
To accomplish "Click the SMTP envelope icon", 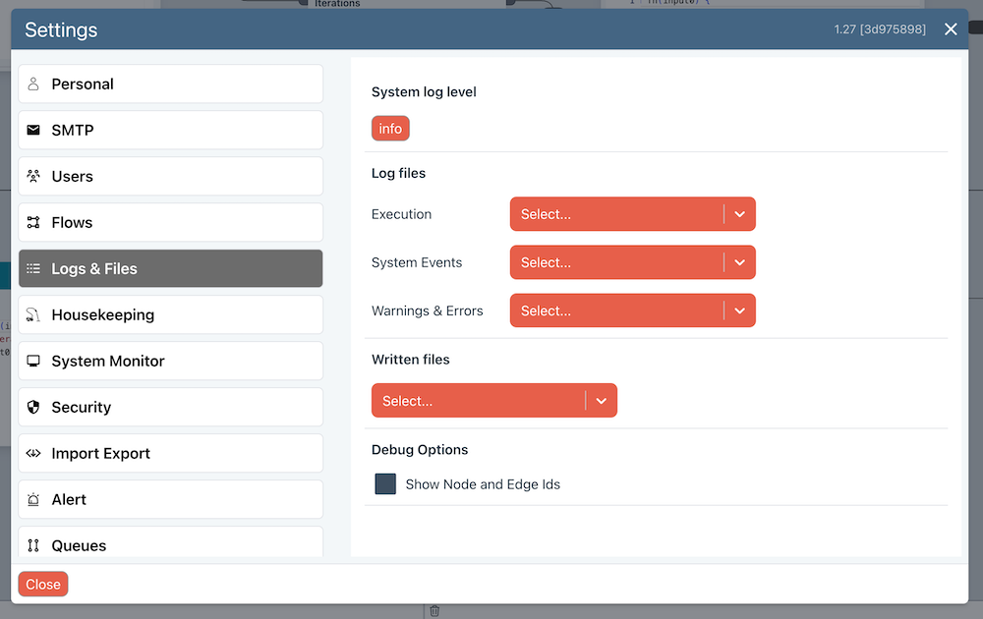I will [x=33, y=131].
